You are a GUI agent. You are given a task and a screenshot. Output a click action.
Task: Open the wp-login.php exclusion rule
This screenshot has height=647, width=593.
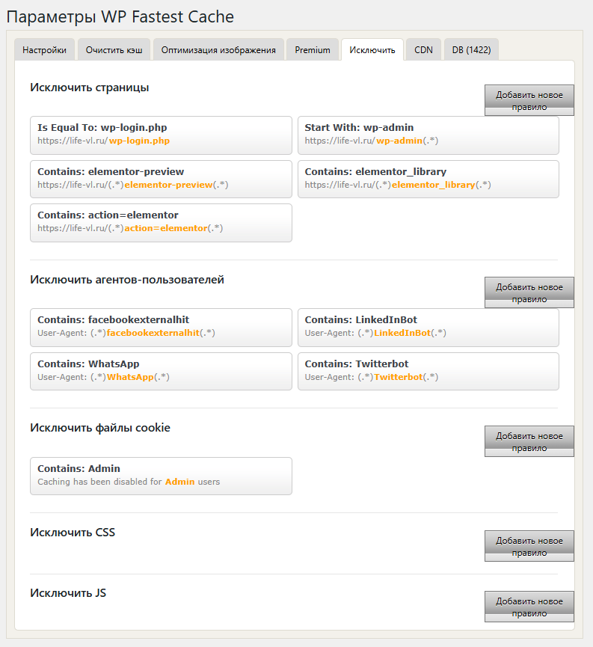[x=161, y=135]
